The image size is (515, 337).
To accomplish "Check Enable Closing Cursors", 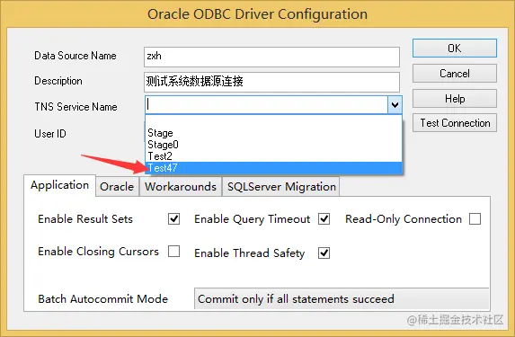I will tap(173, 252).
